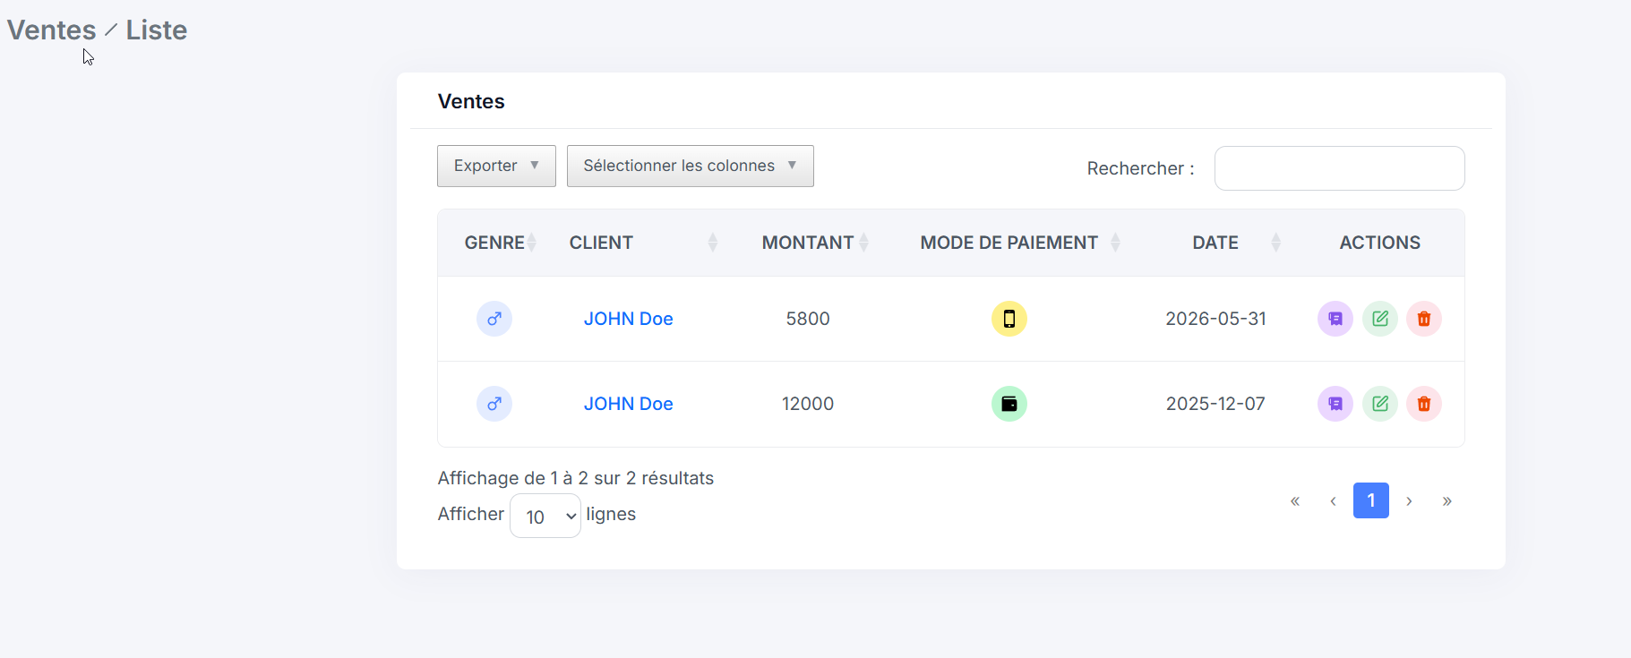Edit the sale dated 2026-05-31
Image resolution: width=1631 pixels, height=658 pixels.
click(x=1379, y=319)
